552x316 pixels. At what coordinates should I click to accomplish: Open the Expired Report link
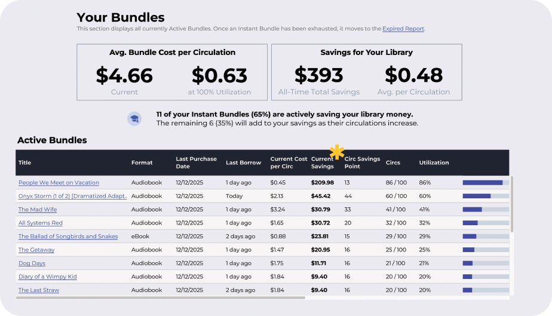coord(403,29)
